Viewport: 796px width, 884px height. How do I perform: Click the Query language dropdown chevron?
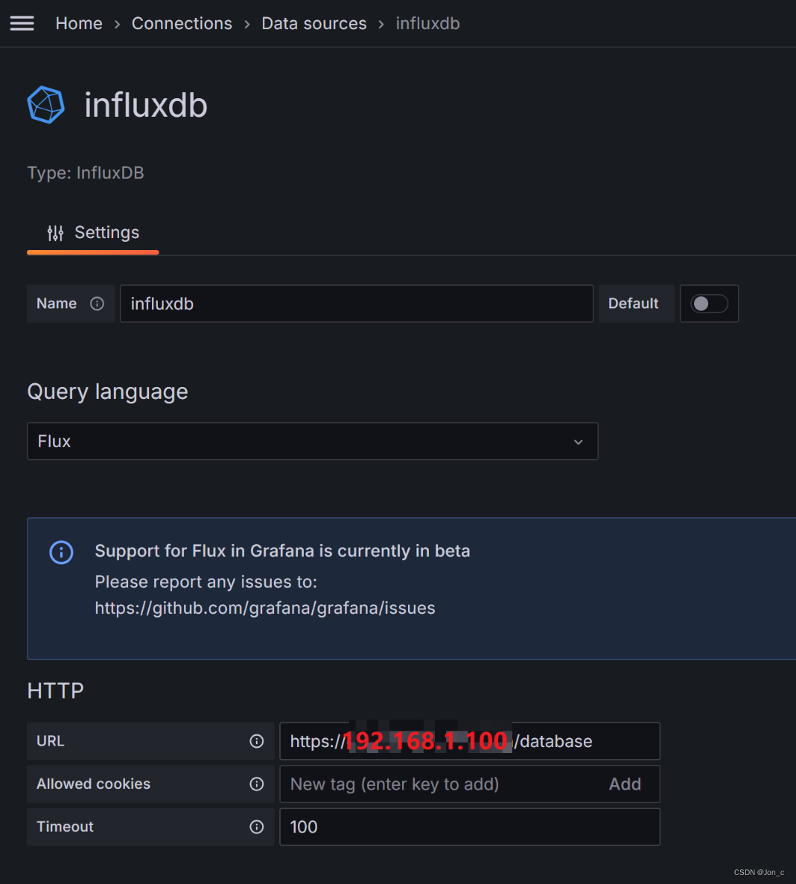click(x=579, y=442)
